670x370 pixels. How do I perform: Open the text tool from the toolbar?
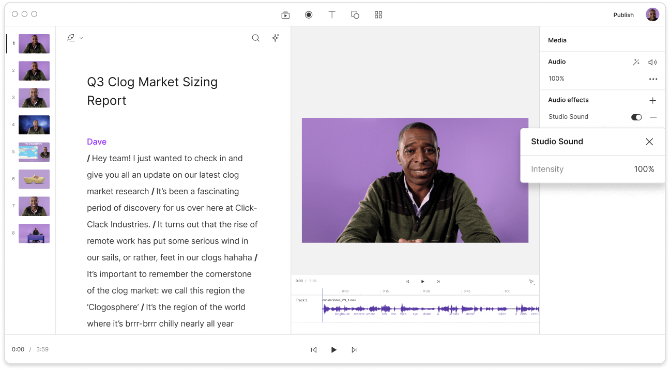point(332,14)
